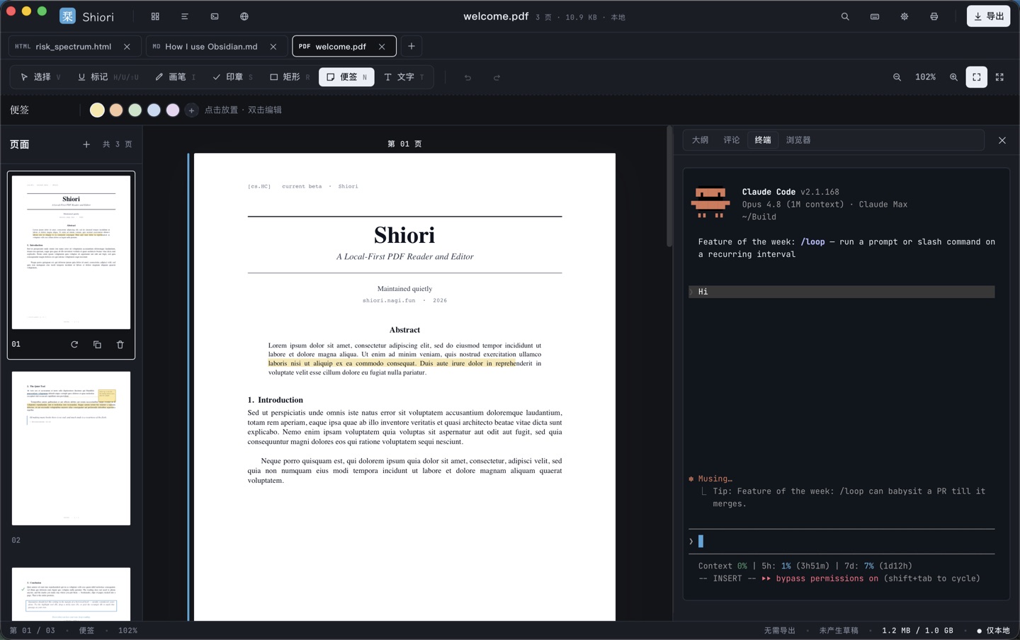Select the third page thumbnail
This screenshot has width=1020, height=640.
click(x=71, y=593)
